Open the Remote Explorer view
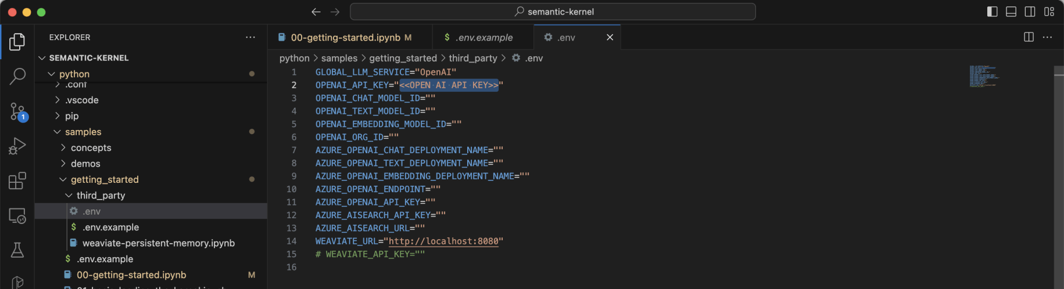The height and width of the screenshot is (289, 1064). click(17, 216)
